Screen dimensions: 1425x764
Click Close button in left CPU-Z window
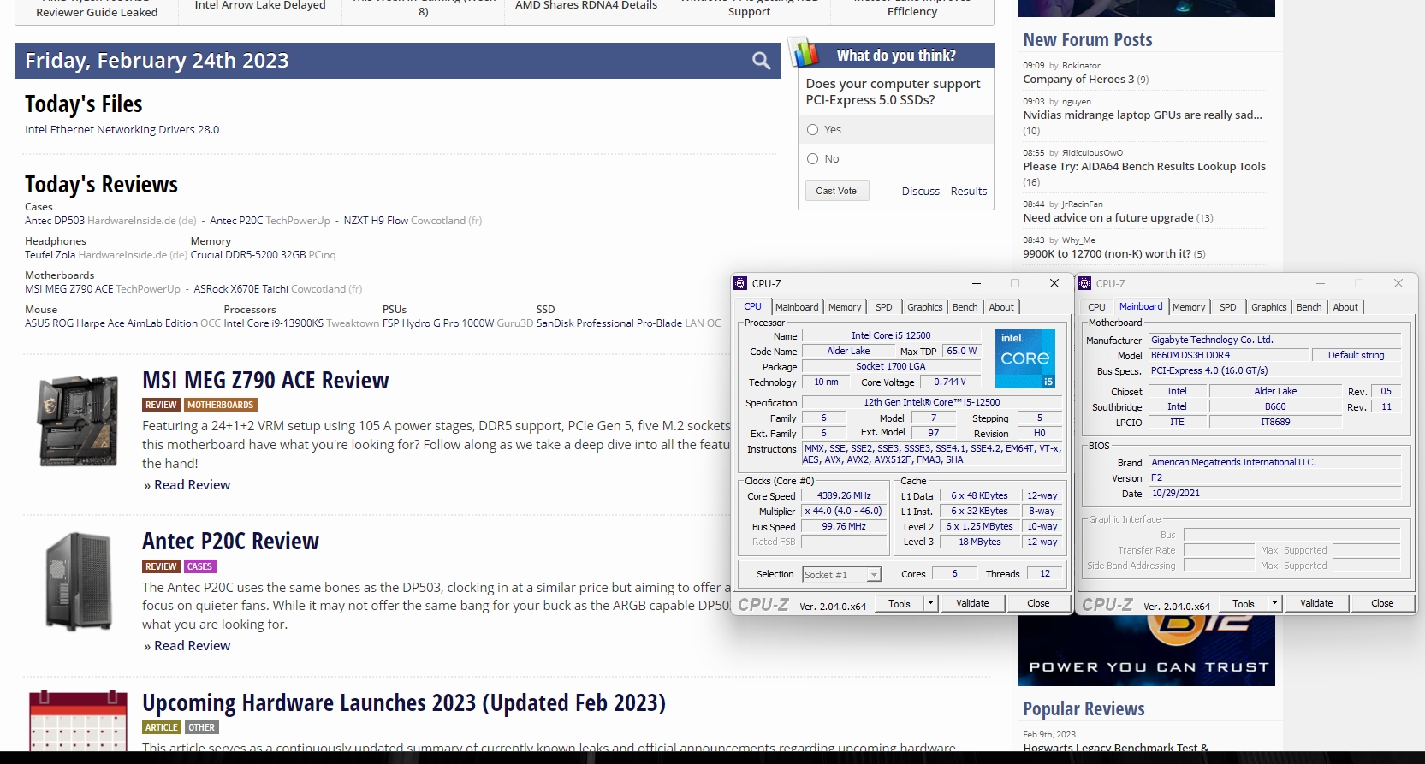[x=1038, y=603]
